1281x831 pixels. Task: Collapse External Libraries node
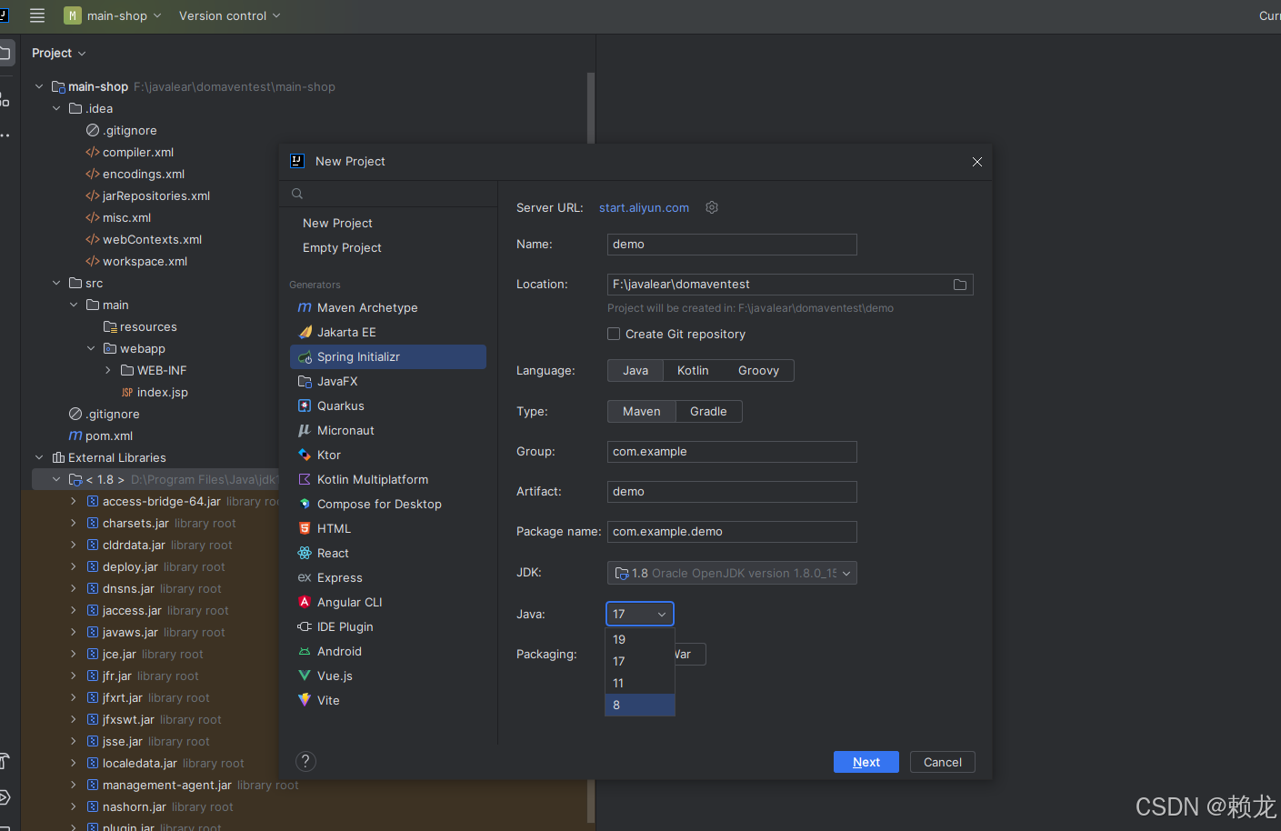39,458
